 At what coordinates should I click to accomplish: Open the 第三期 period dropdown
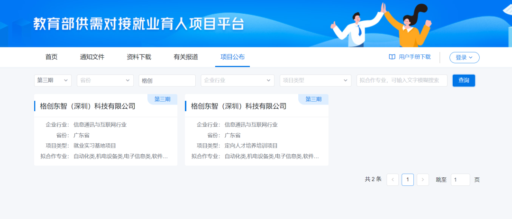pos(53,80)
